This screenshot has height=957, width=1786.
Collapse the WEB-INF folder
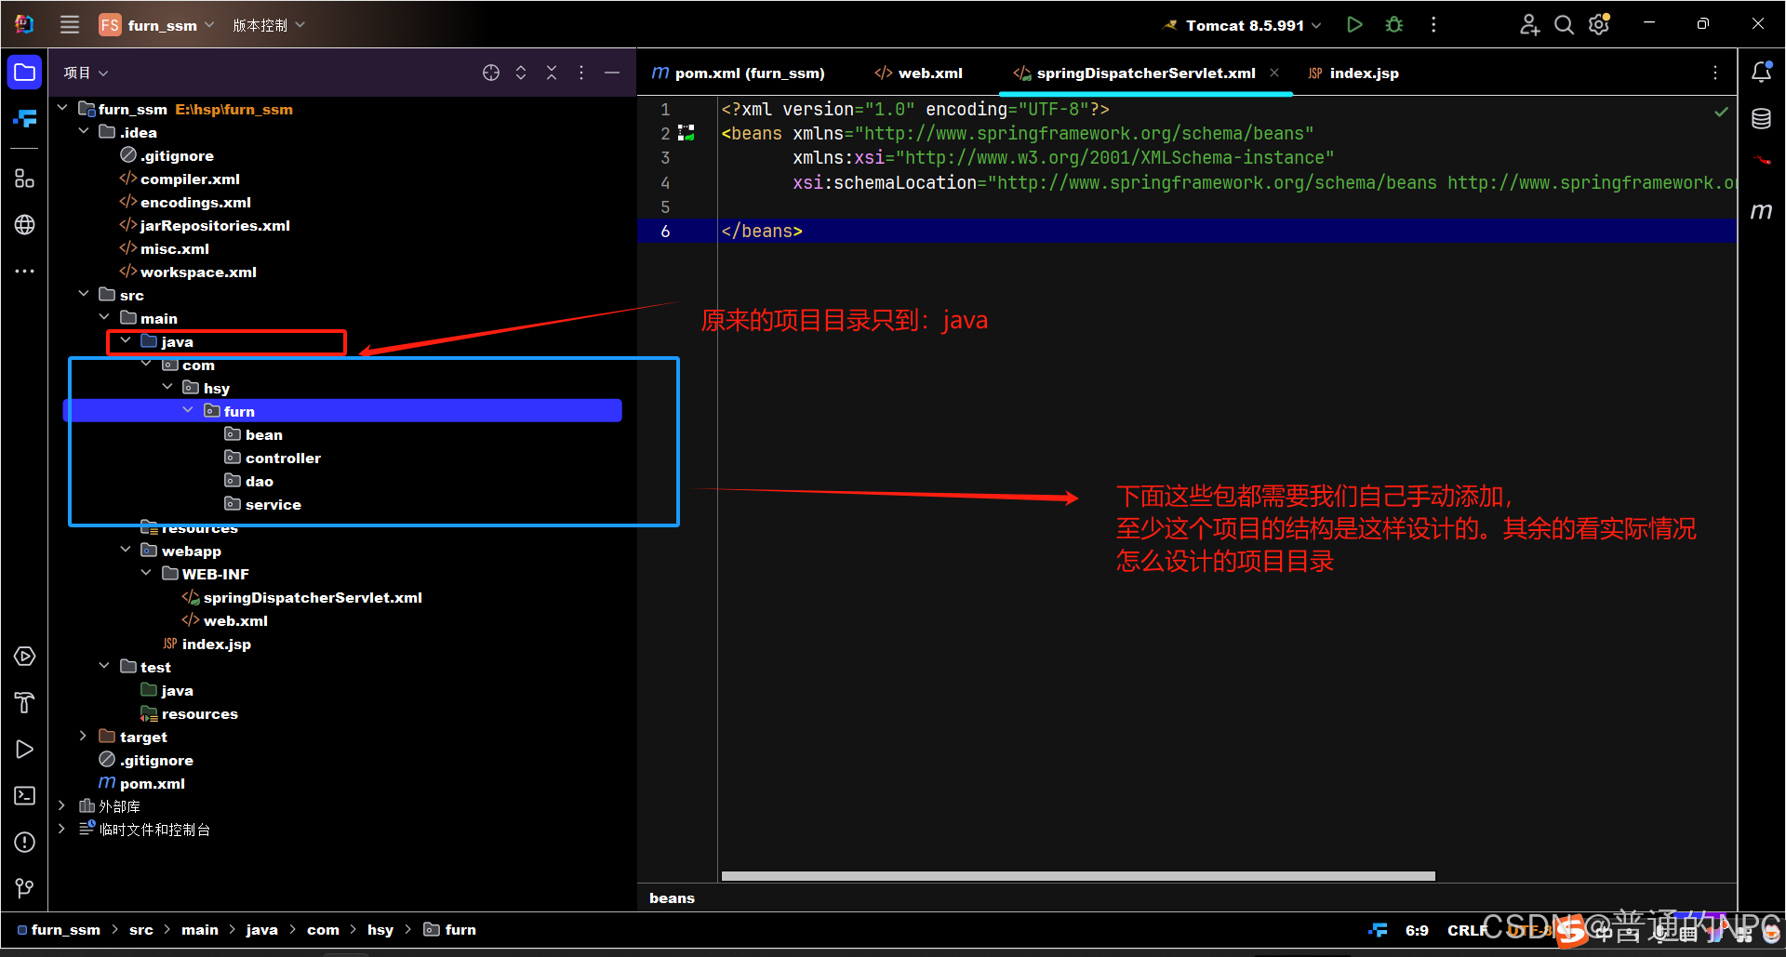click(x=146, y=573)
